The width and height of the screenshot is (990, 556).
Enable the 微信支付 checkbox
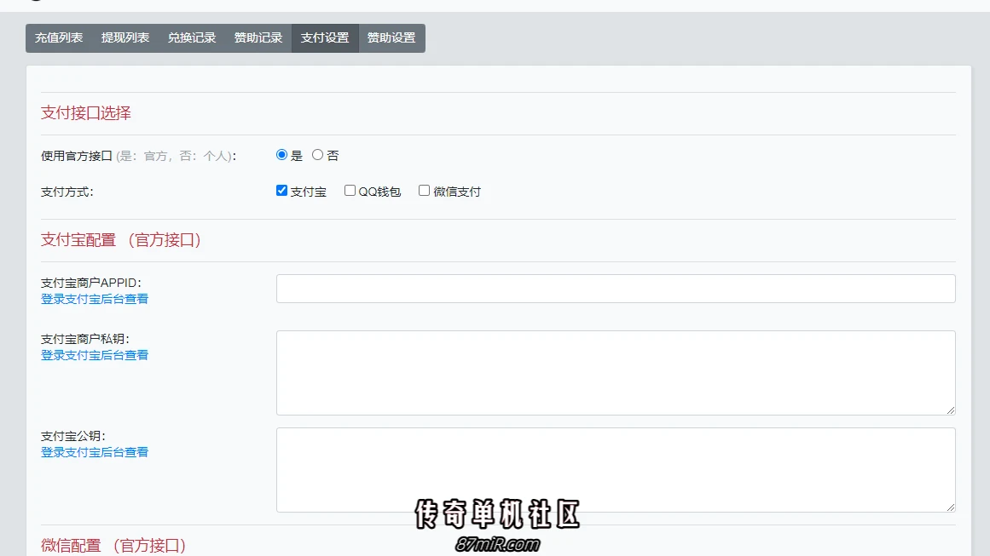coord(425,191)
